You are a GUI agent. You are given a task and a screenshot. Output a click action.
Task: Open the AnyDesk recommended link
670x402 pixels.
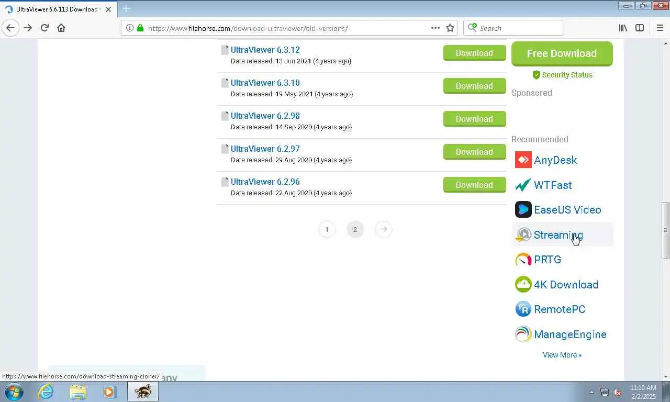(555, 160)
